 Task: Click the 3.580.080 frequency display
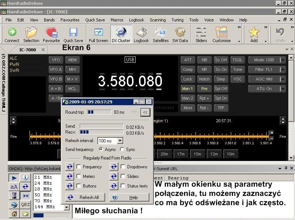pyautogui.click(x=130, y=81)
